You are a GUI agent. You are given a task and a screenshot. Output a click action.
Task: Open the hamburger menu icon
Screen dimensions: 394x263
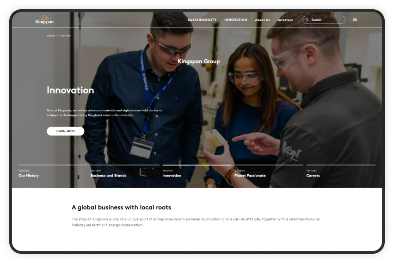click(x=355, y=20)
